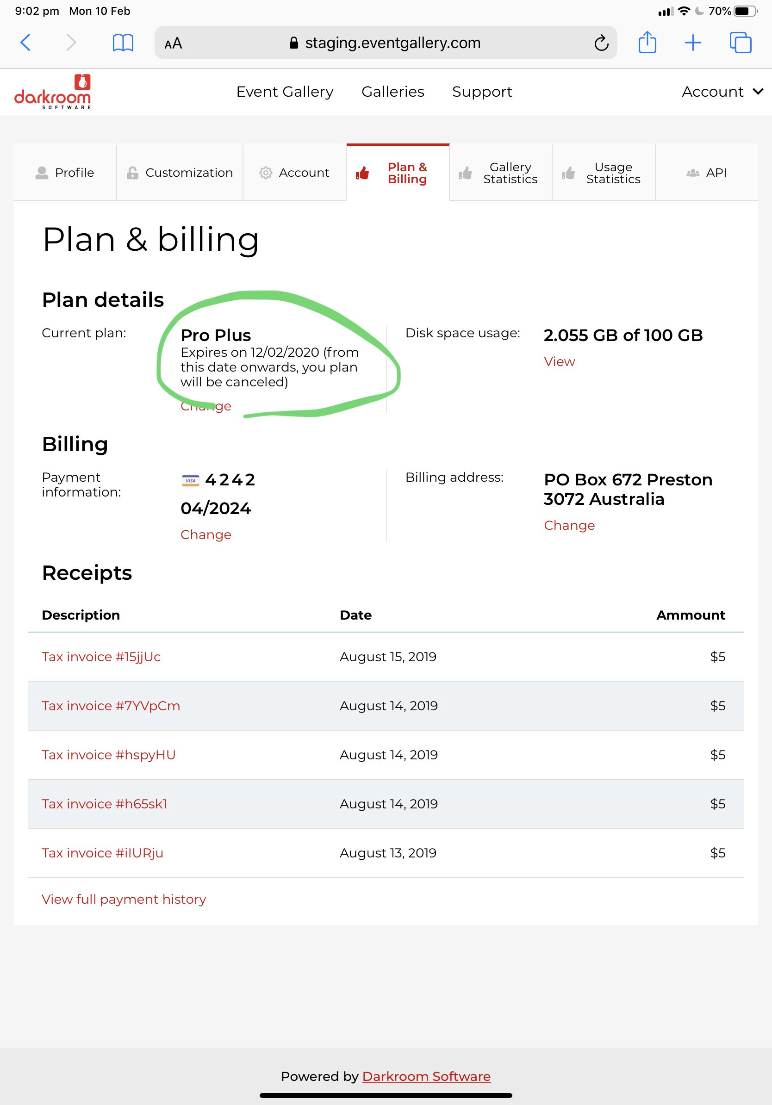Open the API tab

click(x=707, y=172)
